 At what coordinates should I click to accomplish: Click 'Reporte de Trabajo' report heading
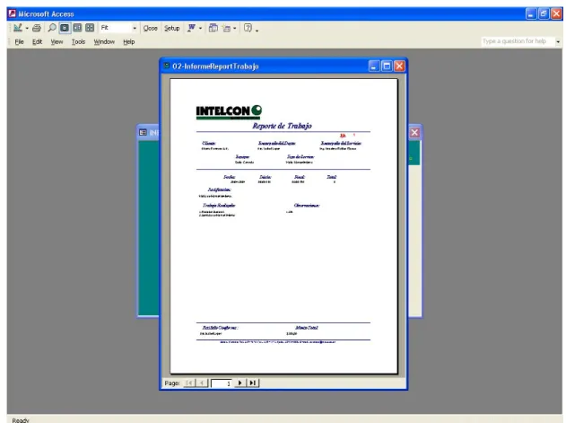tap(282, 126)
